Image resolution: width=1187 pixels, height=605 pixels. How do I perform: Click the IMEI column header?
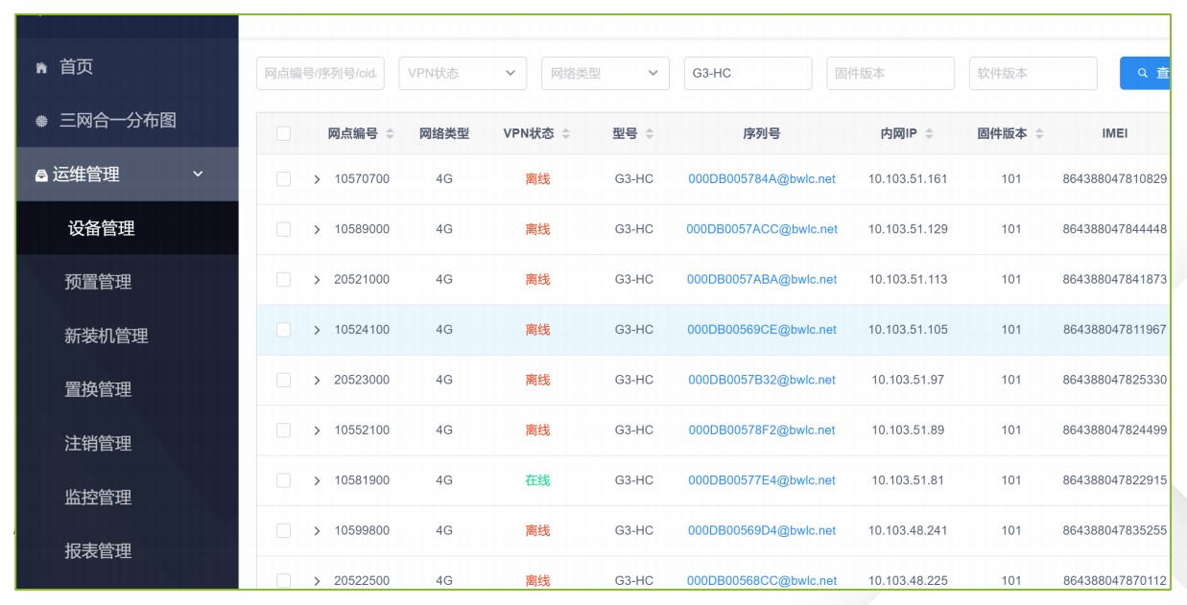click(x=1115, y=133)
